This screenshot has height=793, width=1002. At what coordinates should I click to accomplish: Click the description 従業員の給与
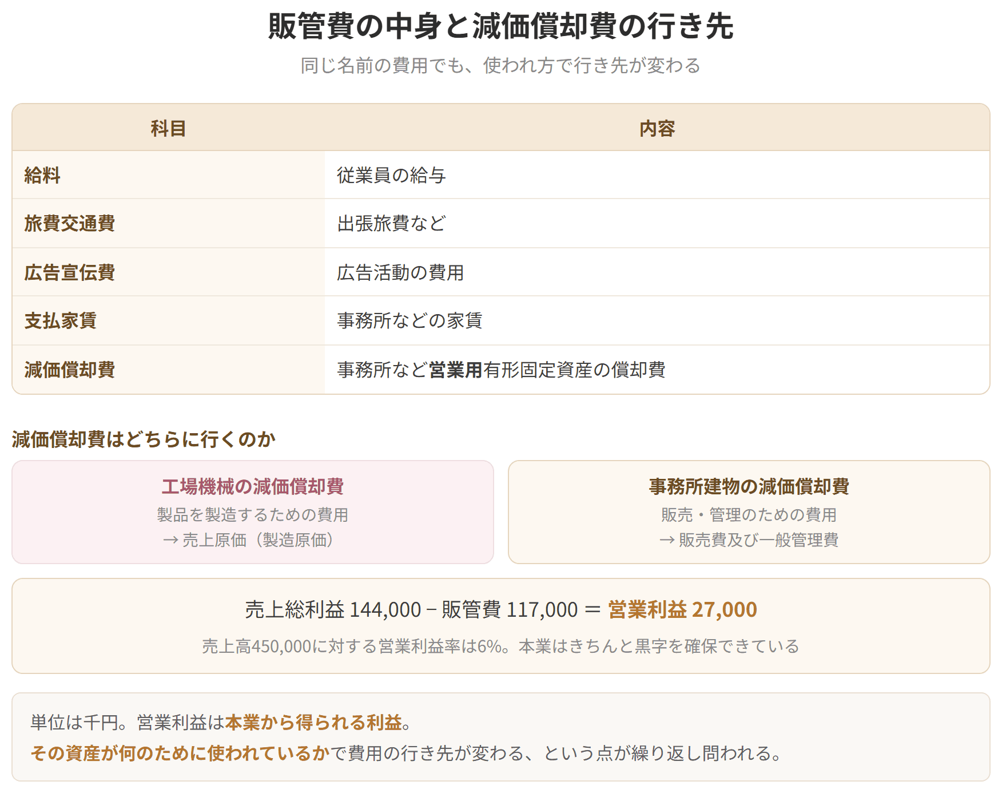pos(391,175)
